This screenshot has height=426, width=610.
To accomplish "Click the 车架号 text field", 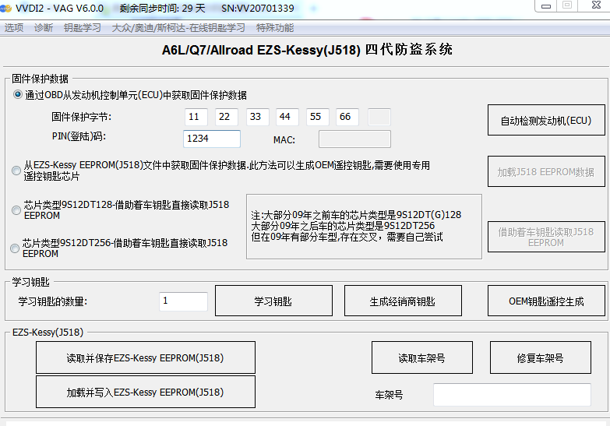I will click(512, 395).
